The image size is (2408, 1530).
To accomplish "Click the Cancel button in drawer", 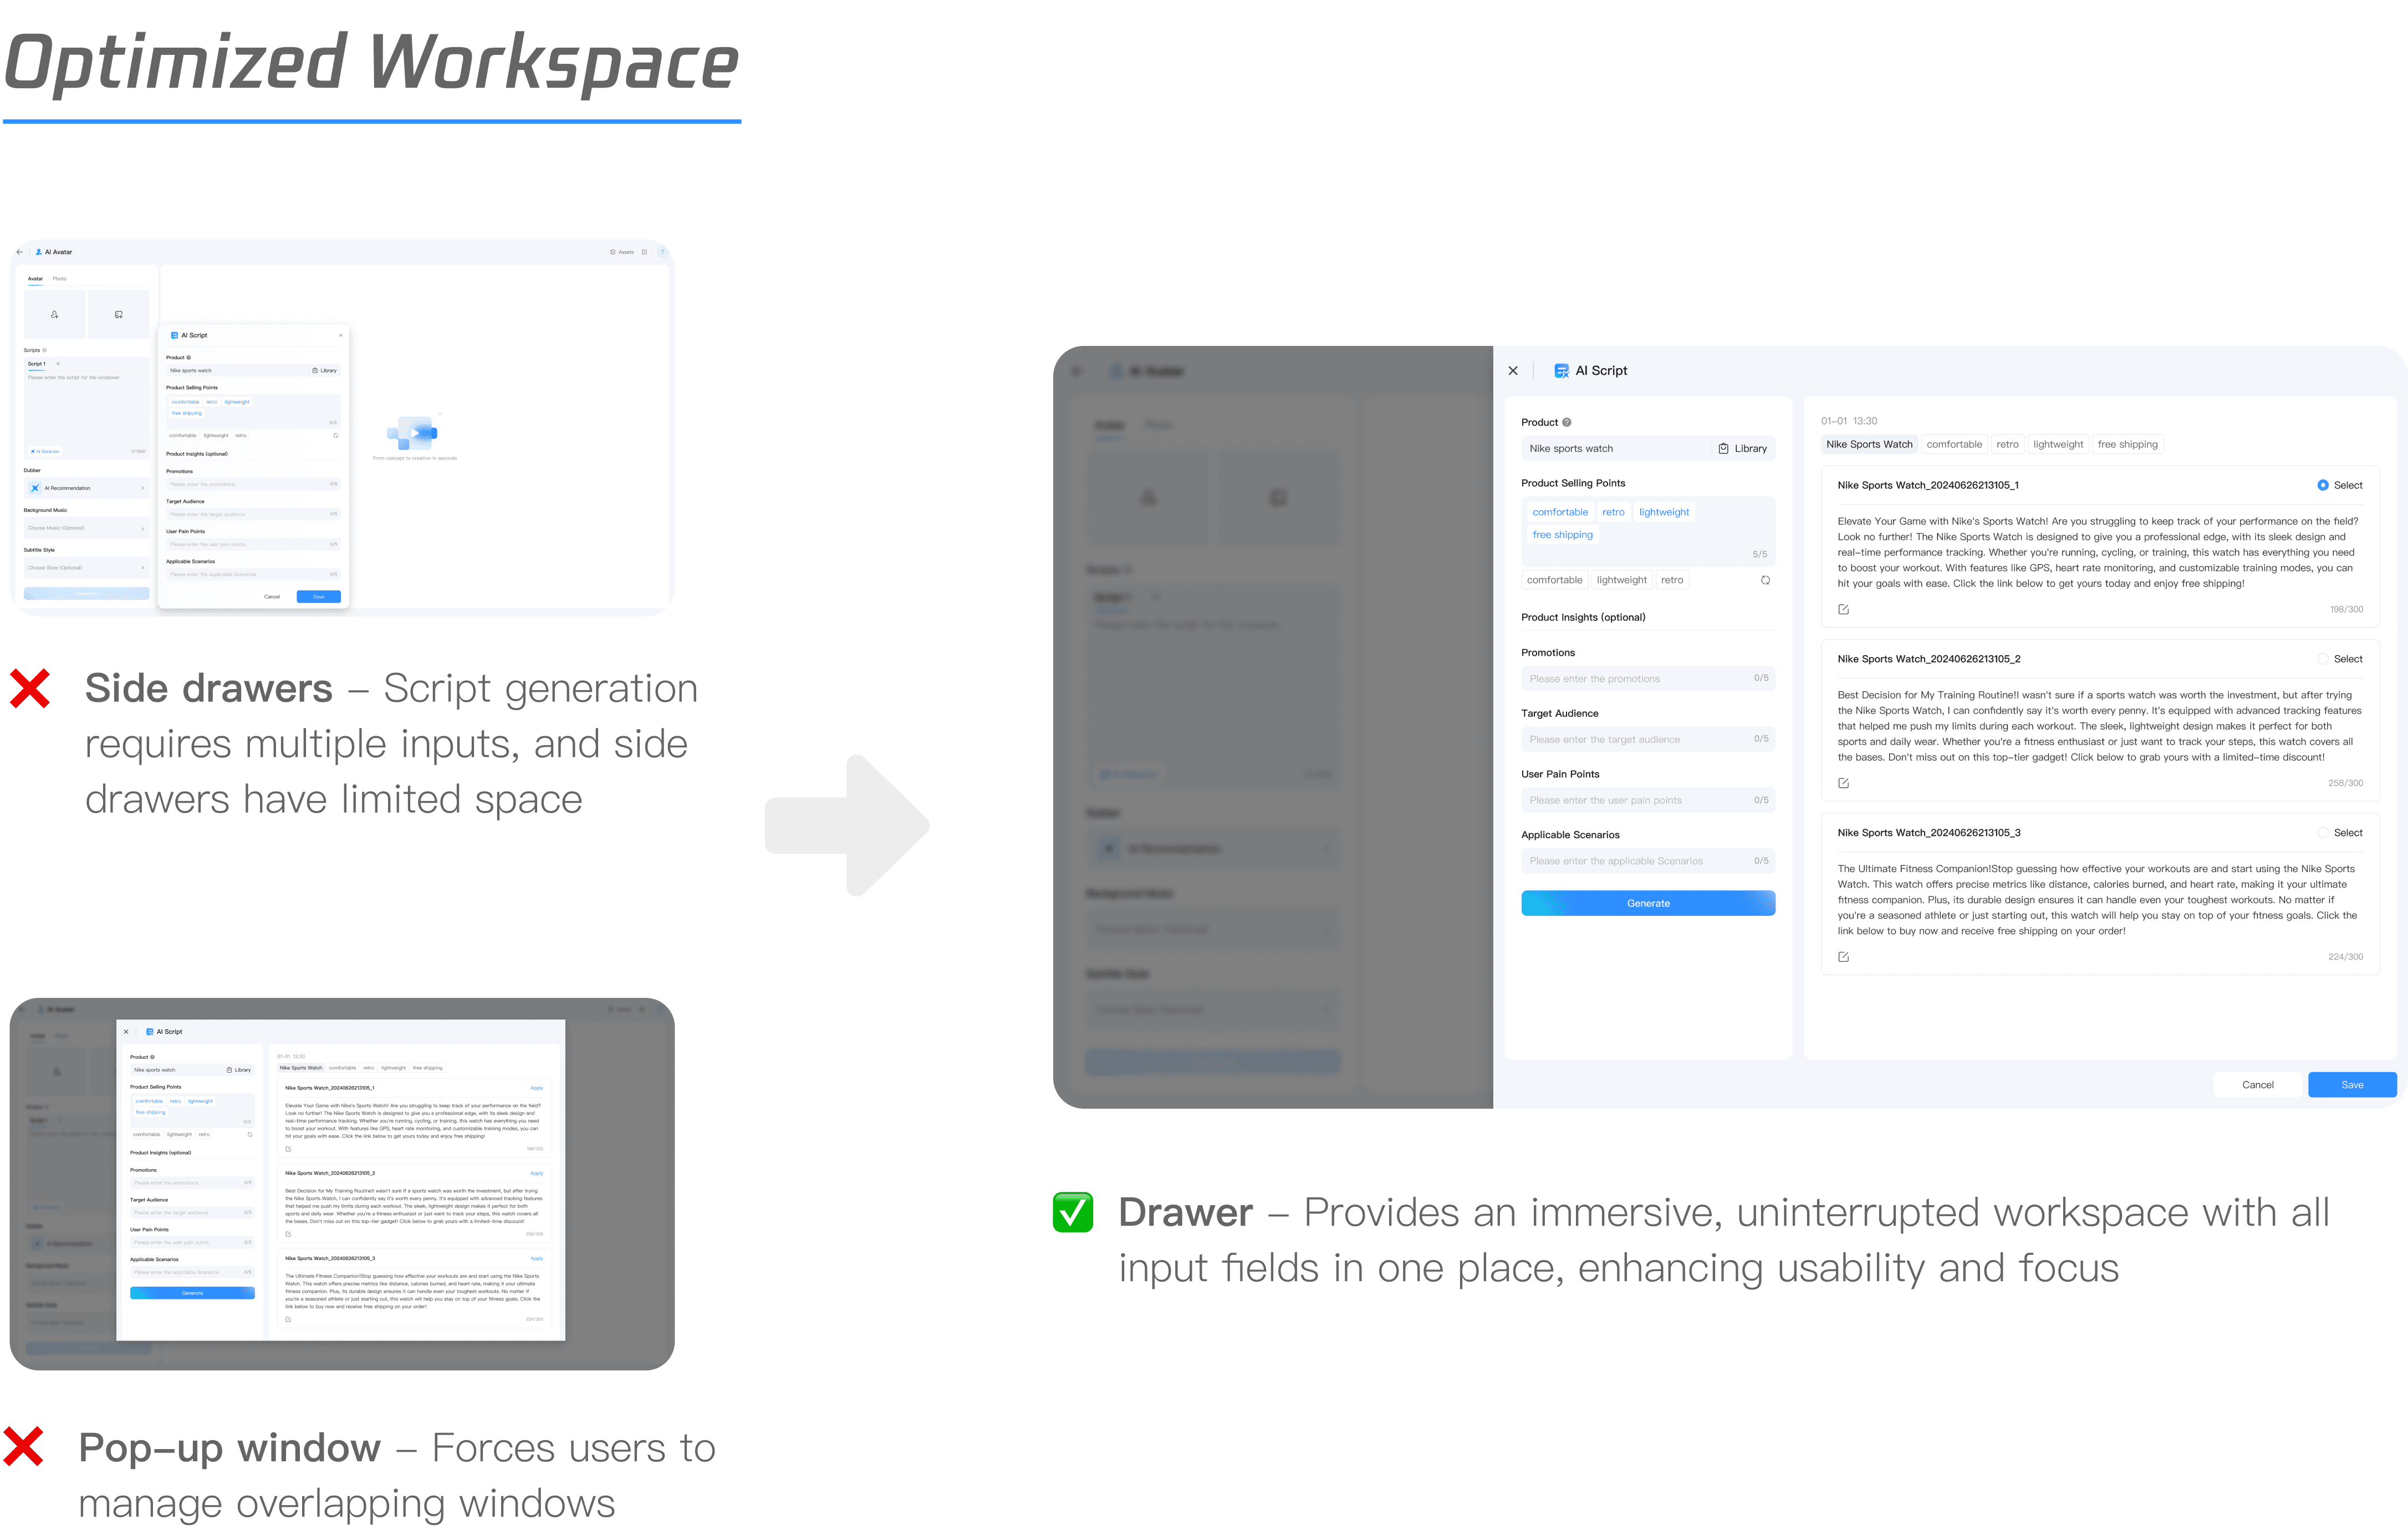I will tap(2257, 1085).
